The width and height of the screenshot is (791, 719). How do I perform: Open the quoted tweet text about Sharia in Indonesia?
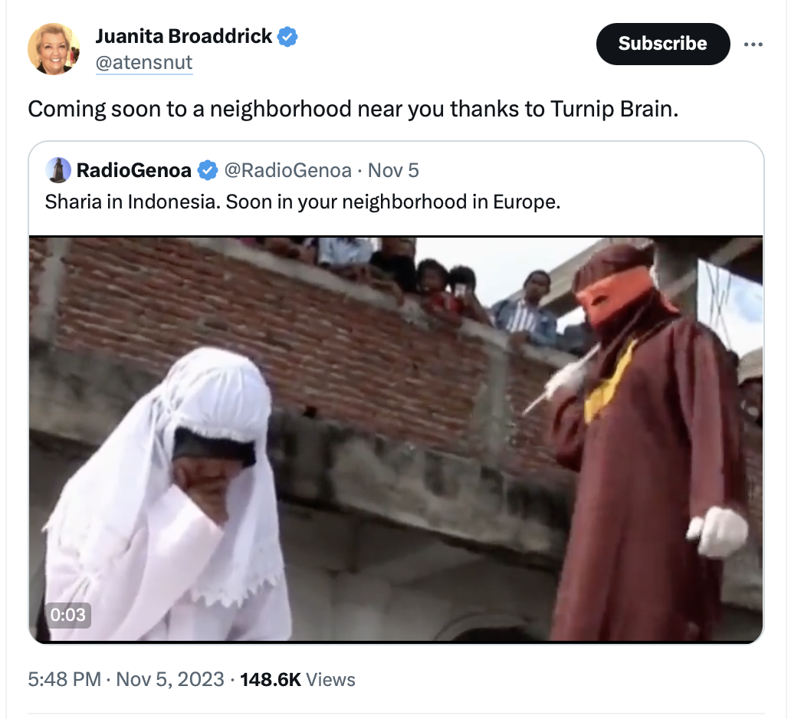pos(303,202)
